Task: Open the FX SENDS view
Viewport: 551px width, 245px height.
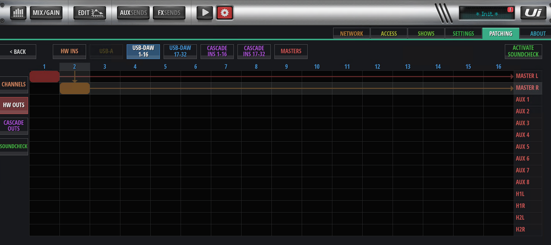Action: pos(169,12)
